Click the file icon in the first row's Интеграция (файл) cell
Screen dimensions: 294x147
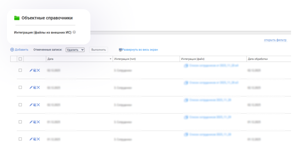pos(186,66)
